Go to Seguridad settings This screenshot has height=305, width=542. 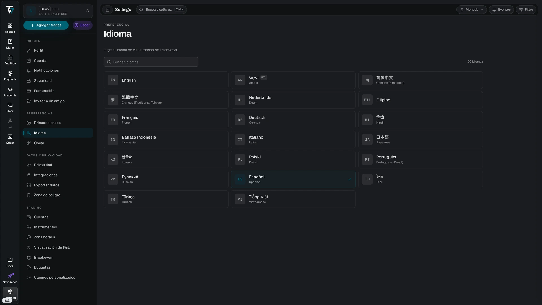coord(58,81)
